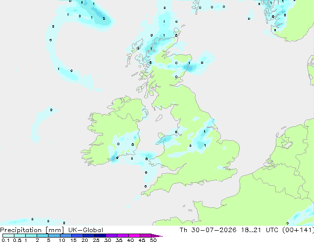
Task: Click the '(00+141)' forecast offset text
Action: (298, 230)
